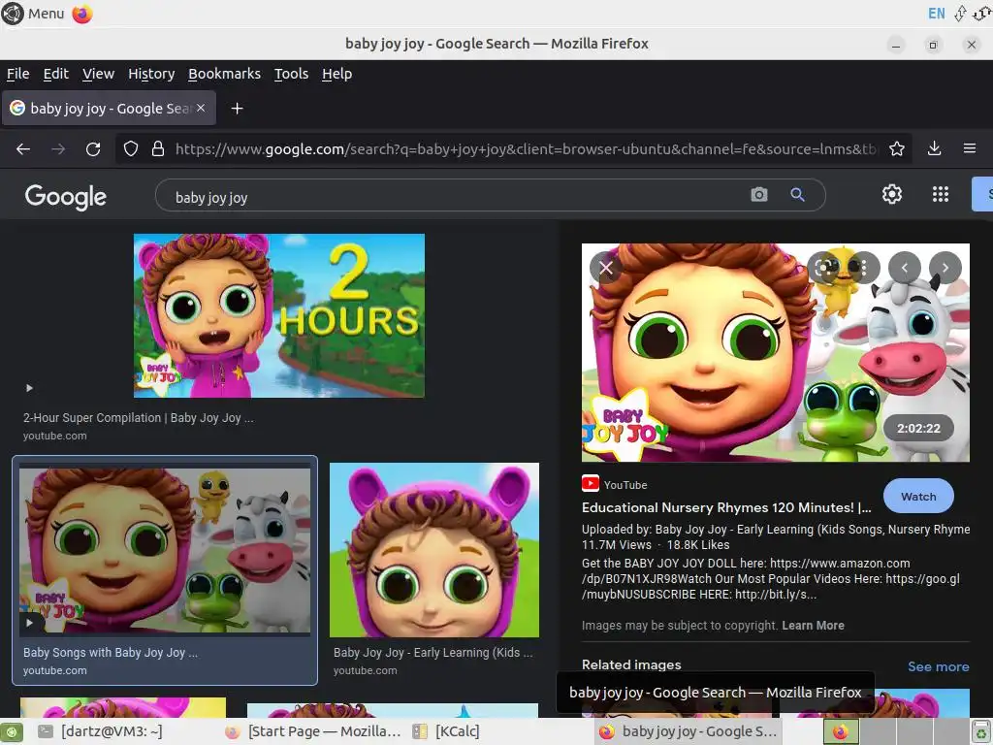Click the magnifier search button
Screen dimensions: 993x745
[797, 194]
